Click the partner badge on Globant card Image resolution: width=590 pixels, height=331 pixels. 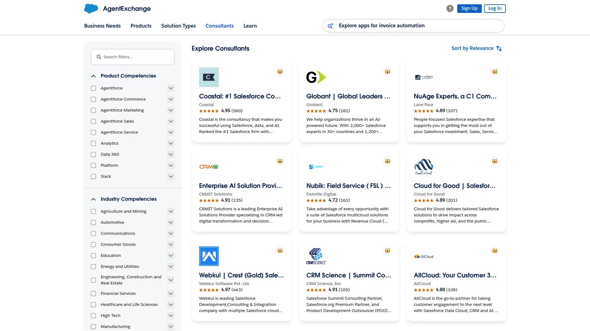click(x=387, y=72)
